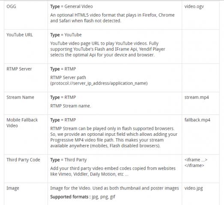Click the stream.mp4 example value
The height and width of the screenshot is (205, 224).
click(197, 97)
